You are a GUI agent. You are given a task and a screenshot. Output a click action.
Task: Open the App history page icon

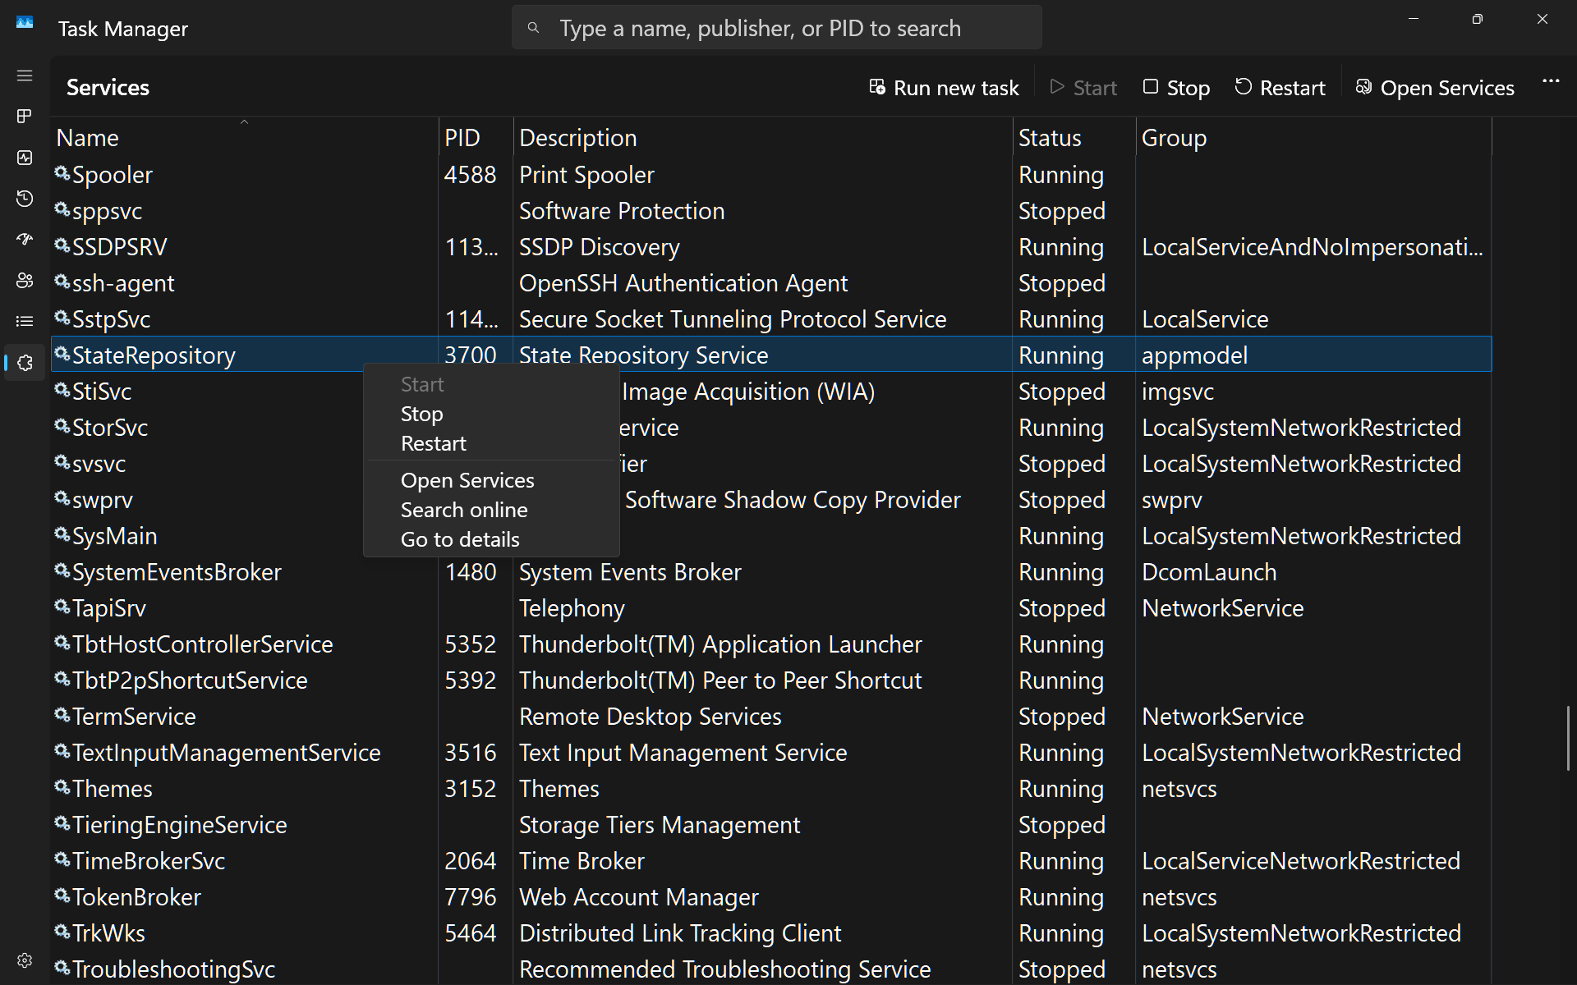[x=25, y=199]
